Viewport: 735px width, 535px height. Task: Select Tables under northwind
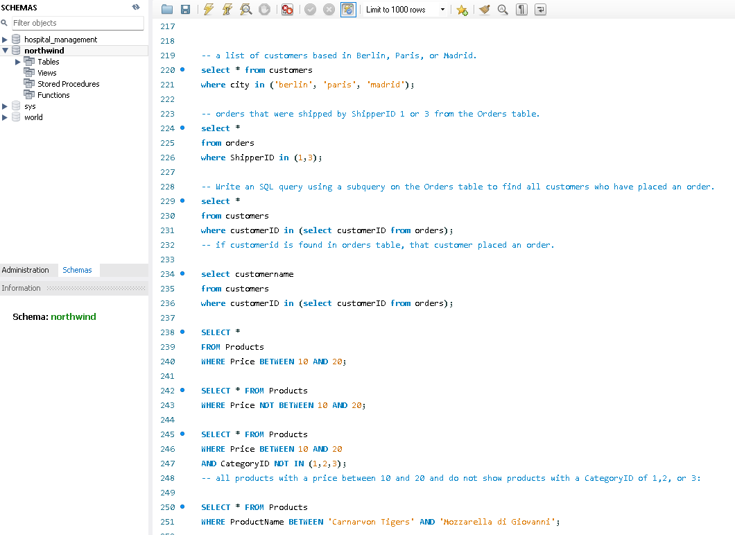pos(49,62)
